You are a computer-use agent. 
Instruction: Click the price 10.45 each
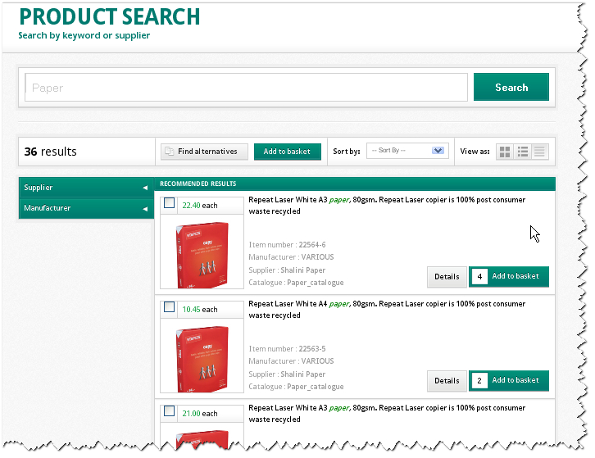200,309
